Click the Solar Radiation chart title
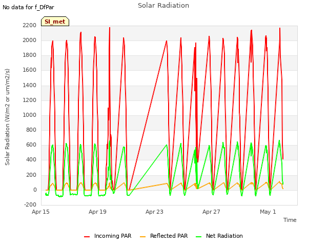Screen dimensions: 328x246 pos(163,6)
